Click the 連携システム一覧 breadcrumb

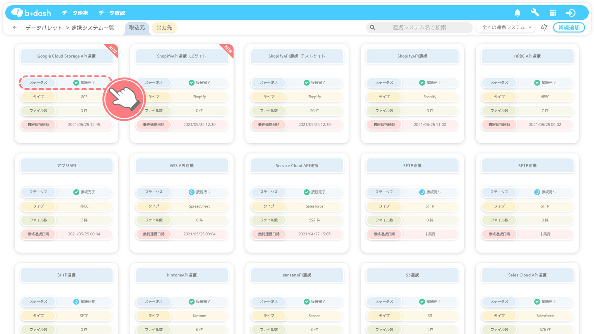coord(93,28)
